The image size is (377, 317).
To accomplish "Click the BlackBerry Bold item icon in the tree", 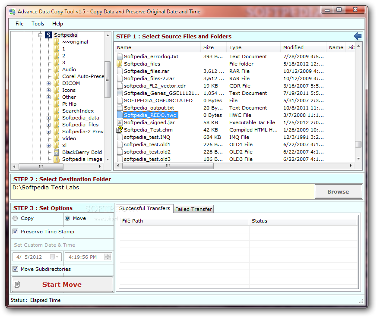I will [x=57, y=152].
